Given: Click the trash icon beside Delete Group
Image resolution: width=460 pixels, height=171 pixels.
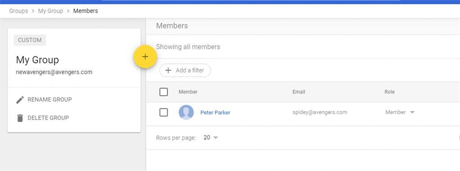Looking at the screenshot, I should pos(20,118).
